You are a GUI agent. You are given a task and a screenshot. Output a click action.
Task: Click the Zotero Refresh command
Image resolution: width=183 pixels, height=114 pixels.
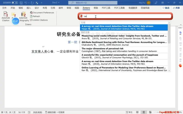coord(35,16)
